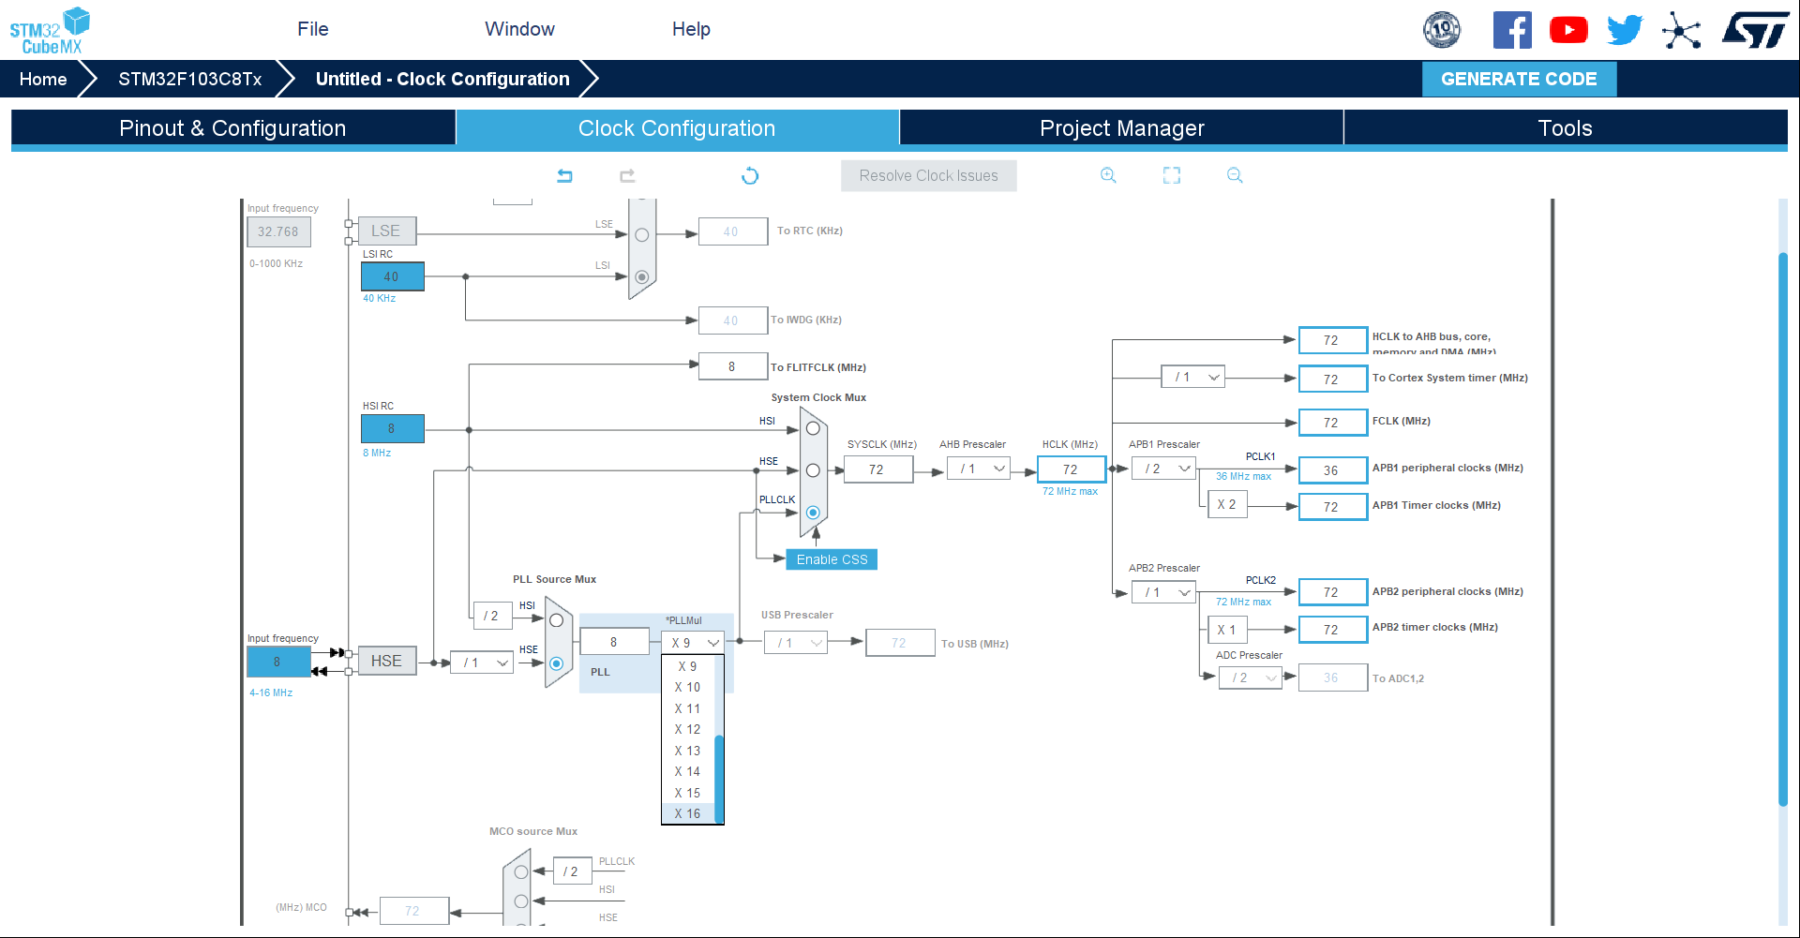Select LSI as RTC clock source
The width and height of the screenshot is (1800, 938).
(x=641, y=277)
